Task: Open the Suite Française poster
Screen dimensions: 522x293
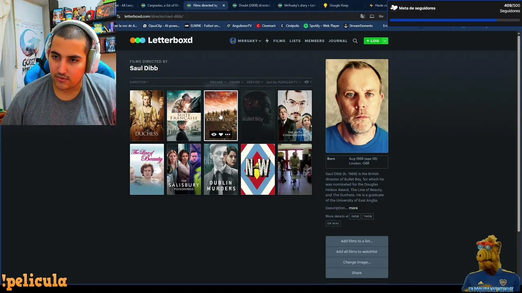Action: (184, 116)
